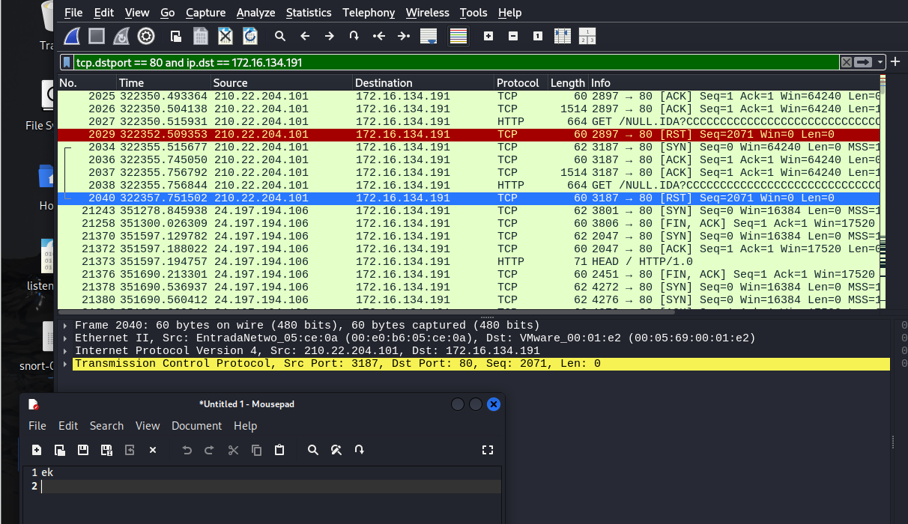The image size is (908, 524).
Task: Save this capture file toolbar icon
Action: pos(201,36)
